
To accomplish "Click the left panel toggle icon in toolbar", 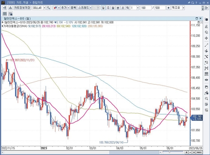I will click(x=5, y=8).
